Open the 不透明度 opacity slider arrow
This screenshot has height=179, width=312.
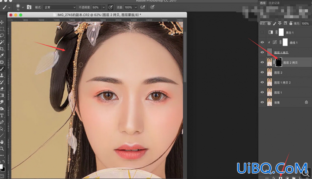click(104, 8)
